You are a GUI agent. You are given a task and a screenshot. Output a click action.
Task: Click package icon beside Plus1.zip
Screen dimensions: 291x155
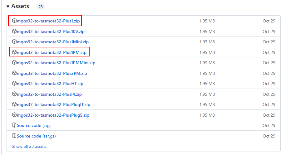14,21
